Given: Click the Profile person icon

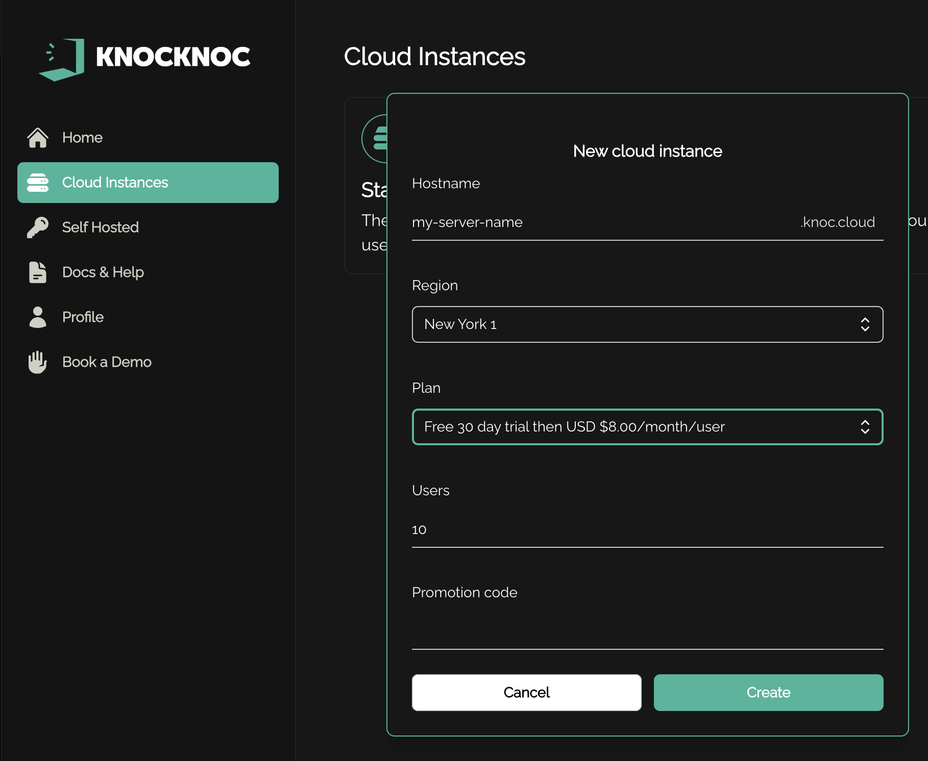Looking at the screenshot, I should coord(38,317).
